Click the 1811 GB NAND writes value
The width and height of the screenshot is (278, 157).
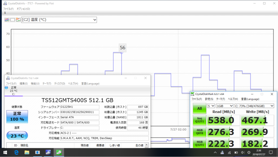point(138,117)
